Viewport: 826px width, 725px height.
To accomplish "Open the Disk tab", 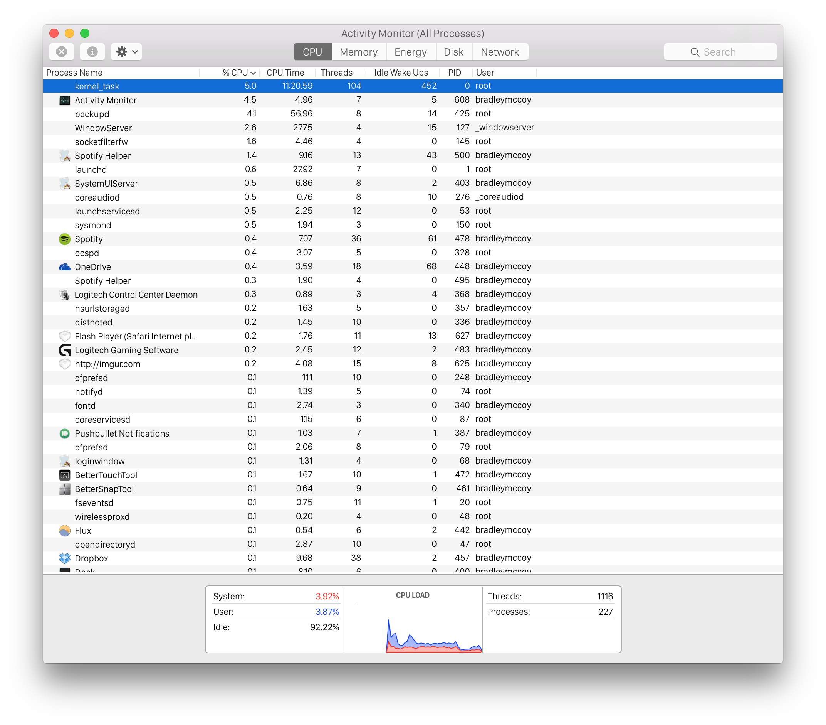I will point(453,52).
